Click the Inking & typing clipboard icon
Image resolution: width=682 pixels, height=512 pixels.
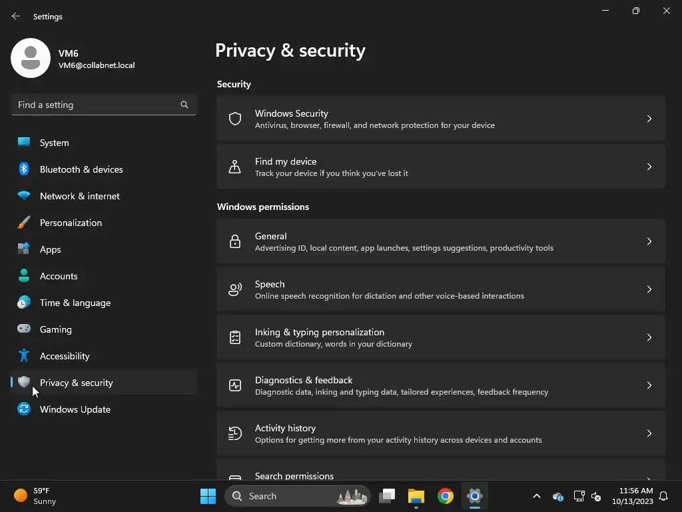point(235,337)
